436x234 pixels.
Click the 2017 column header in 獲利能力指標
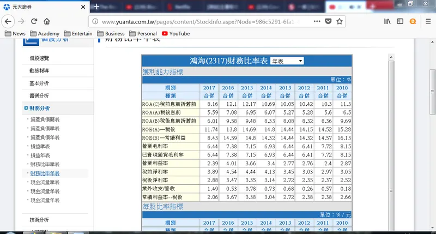click(209, 88)
